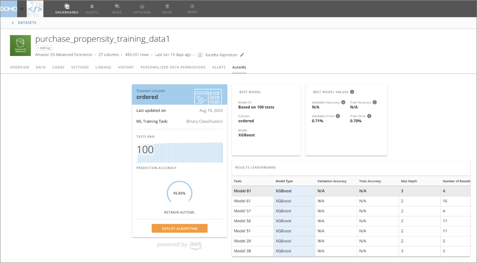
Task: Click the pencil edit icon beside owner name
Action: coord(242,55)
